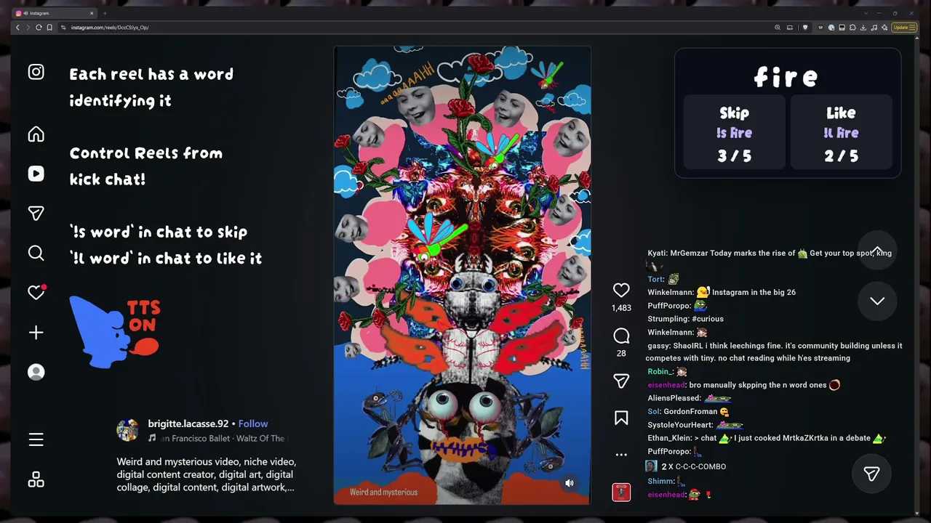The height and width of the screenshot is (523, 931).
Task: Save the reel with bookmark icon
Action: 621,418
